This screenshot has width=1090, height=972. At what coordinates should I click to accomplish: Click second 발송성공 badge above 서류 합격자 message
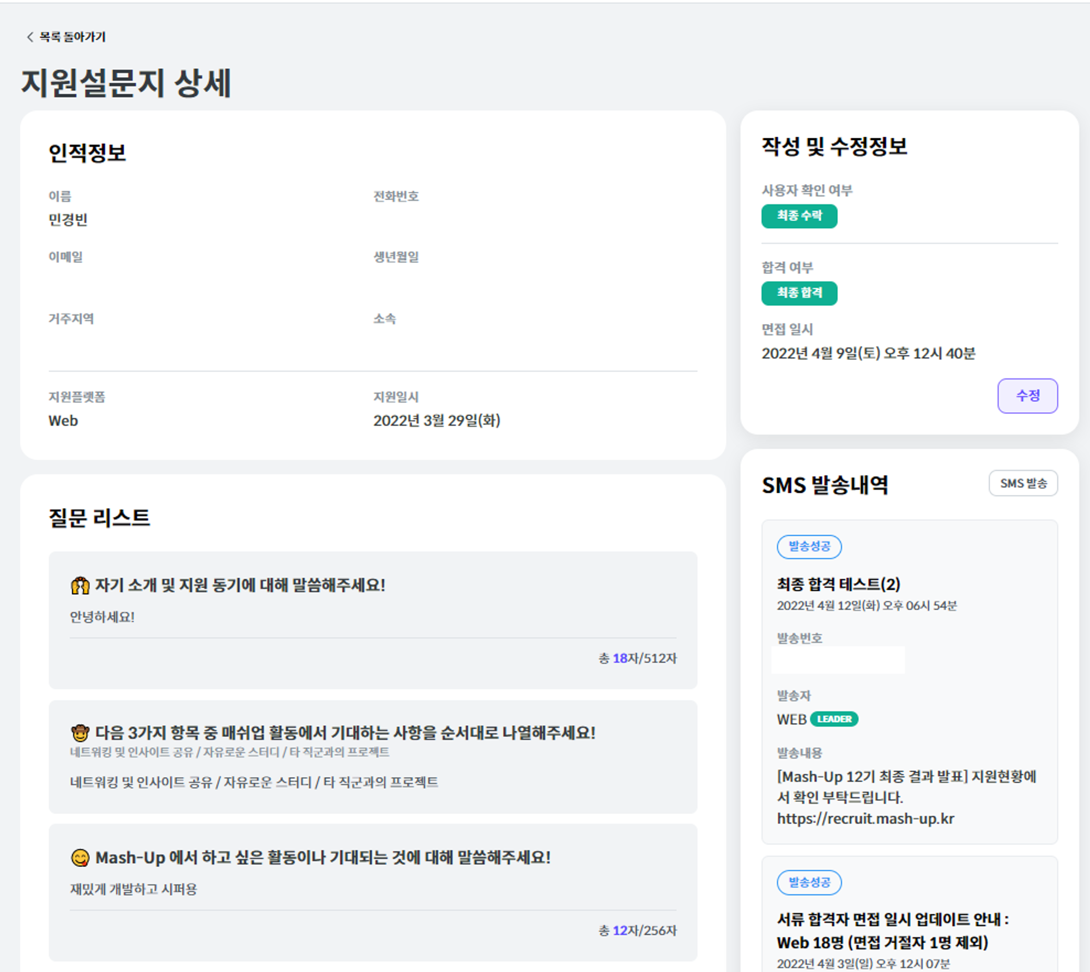pos(809,883)
